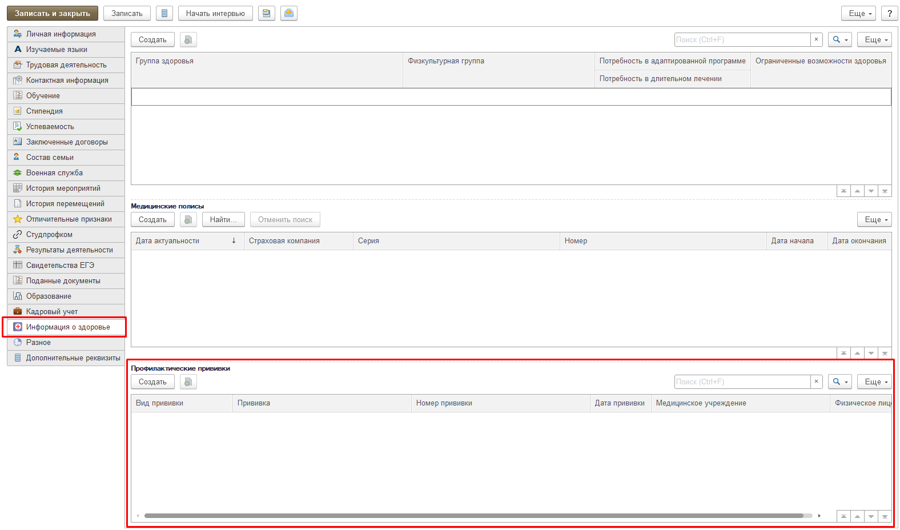Click the copy icon in Профилактические прививки toolbar
Image resolution: width=900 pixels, height=530 pixels.
click(188, 382)
